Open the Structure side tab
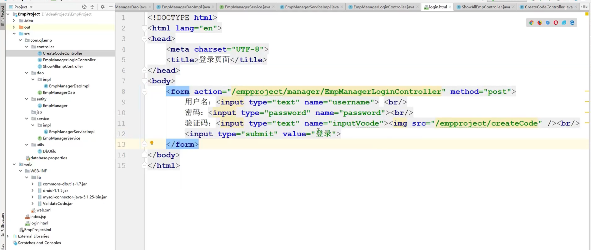 click(x=3, y=224)
